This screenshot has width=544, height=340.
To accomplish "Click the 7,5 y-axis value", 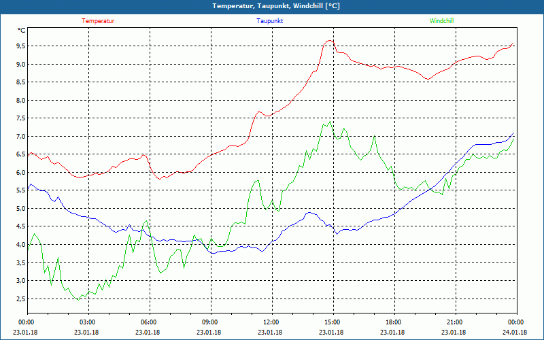I will click(21, 118).
